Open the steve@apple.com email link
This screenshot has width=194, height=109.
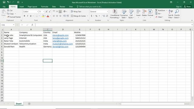tap(61, 35)
